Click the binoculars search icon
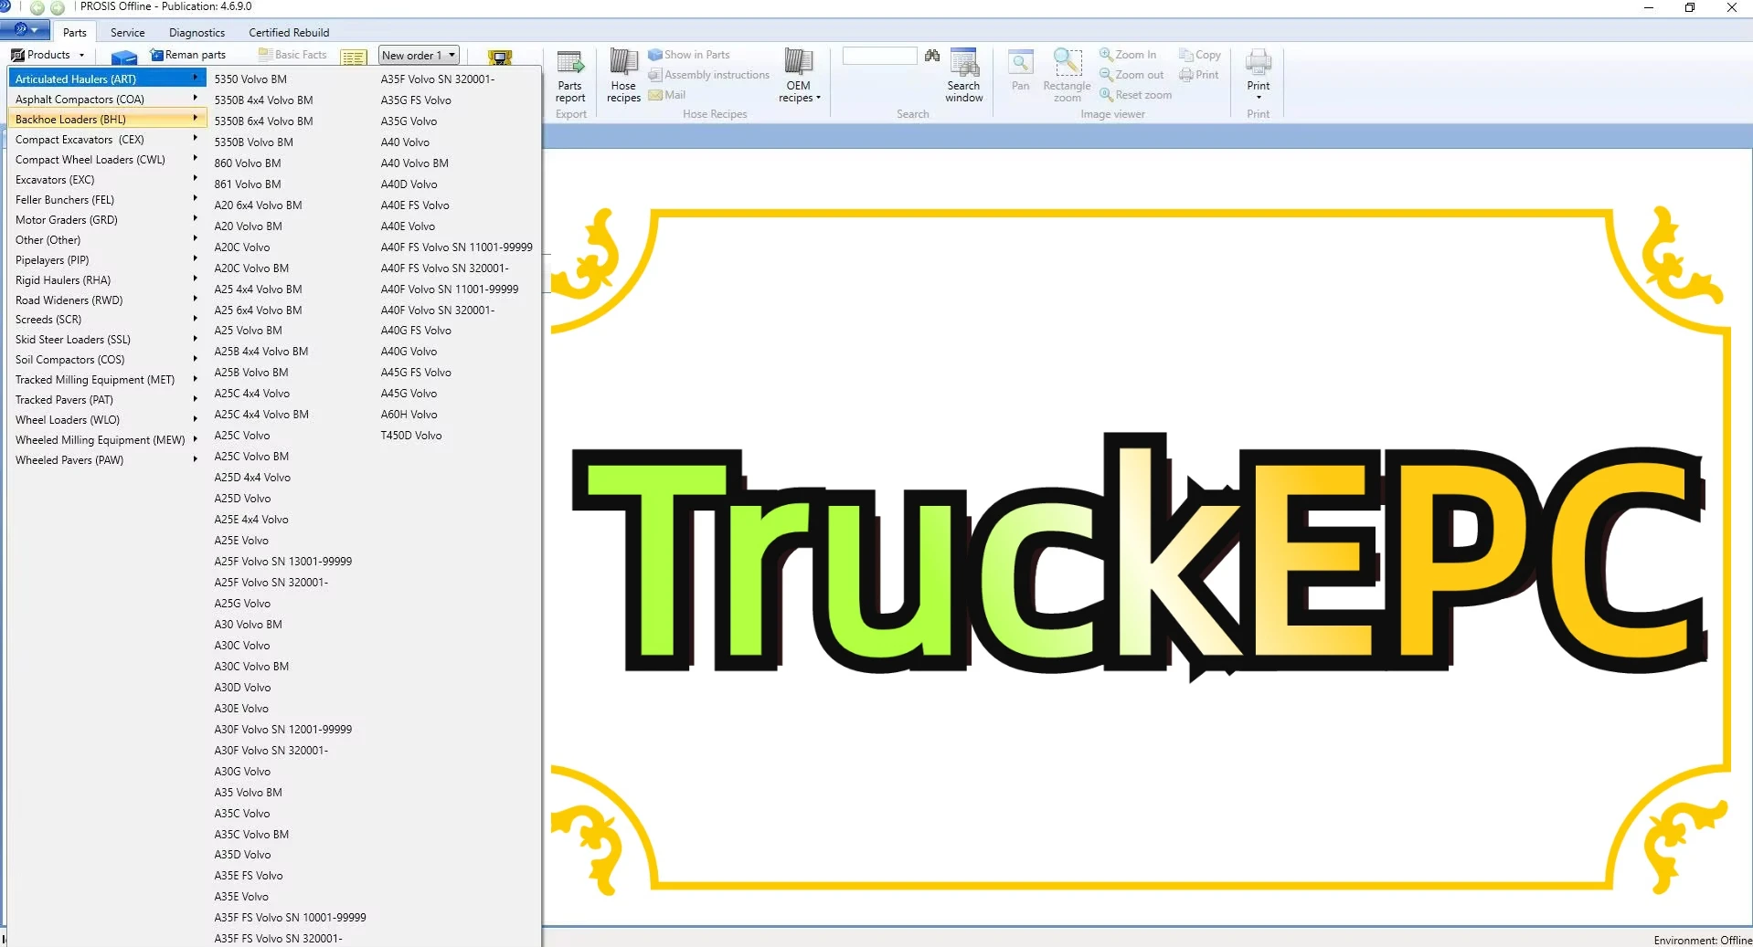Viewport: 1753px width, 947px height. click(x=932, y=56)
